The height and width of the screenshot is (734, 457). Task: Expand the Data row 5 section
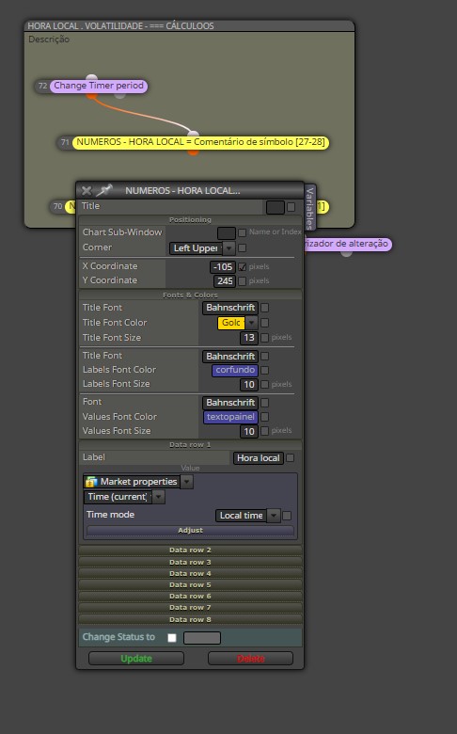click(x=190, y=584)
